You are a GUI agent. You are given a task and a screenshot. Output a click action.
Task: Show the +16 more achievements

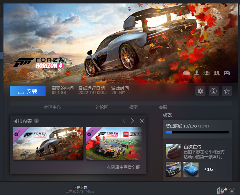pos(208,169)
